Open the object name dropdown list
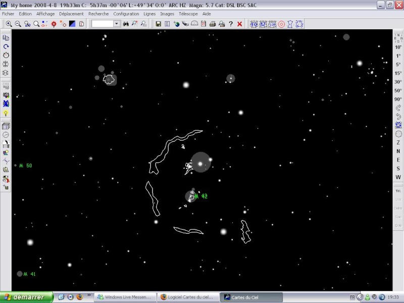This screenshot has height=303, width=404. [116, 23]
